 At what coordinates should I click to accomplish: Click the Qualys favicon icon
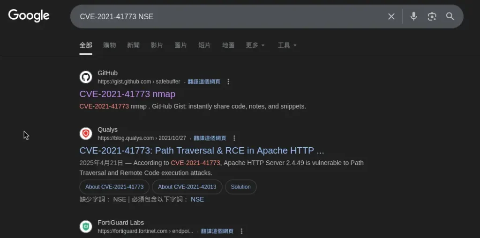tap(86, 134)
